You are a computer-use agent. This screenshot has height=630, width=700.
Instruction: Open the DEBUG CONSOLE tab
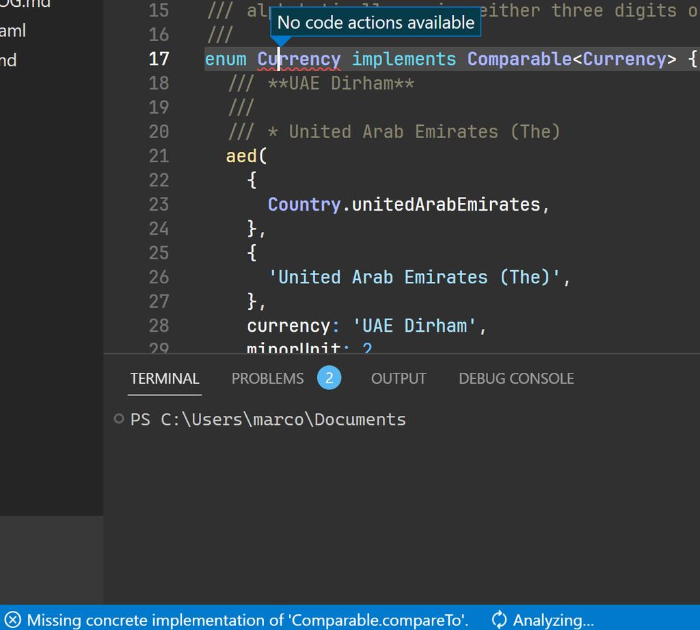pos(517,378)
